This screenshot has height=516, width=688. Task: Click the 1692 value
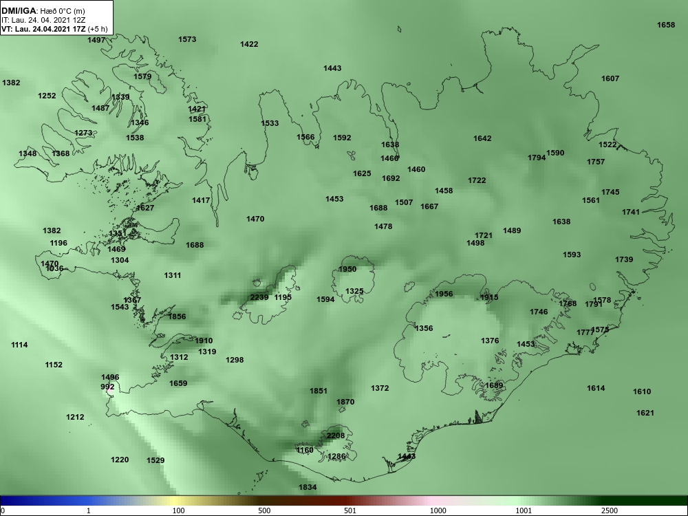coord(391,179)
